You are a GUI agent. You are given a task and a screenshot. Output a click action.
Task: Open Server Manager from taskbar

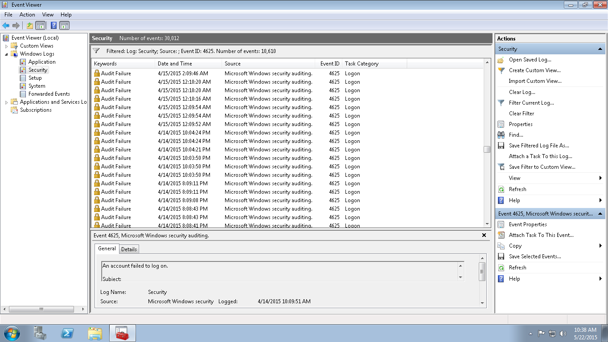tap(40, 333)
